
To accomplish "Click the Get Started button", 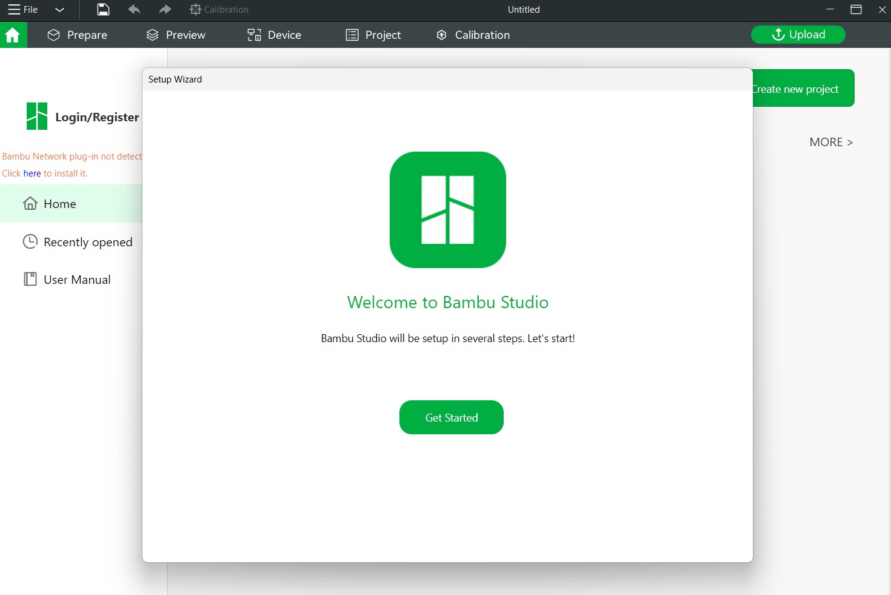I will [451, 417].
